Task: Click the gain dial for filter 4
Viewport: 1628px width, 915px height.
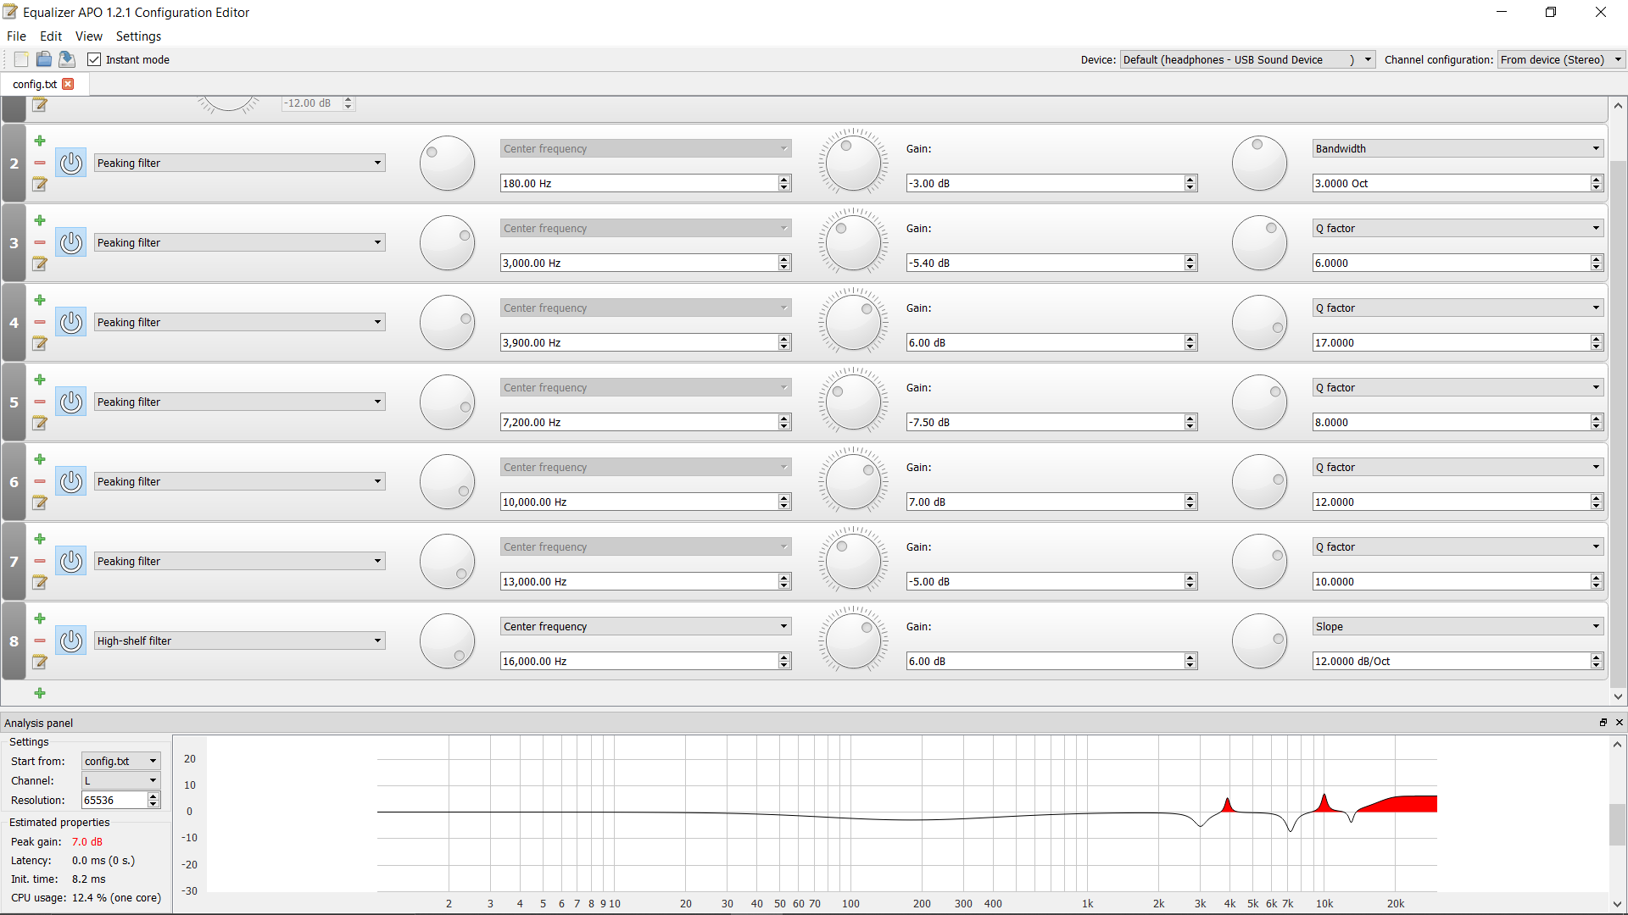Action: (853, 323)
